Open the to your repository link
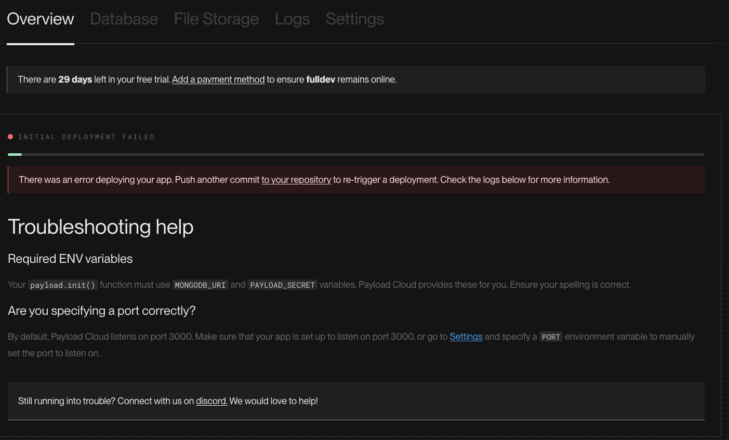Viewport: 729px width, 440px height. pyautogui.click(x=296, y=180)
